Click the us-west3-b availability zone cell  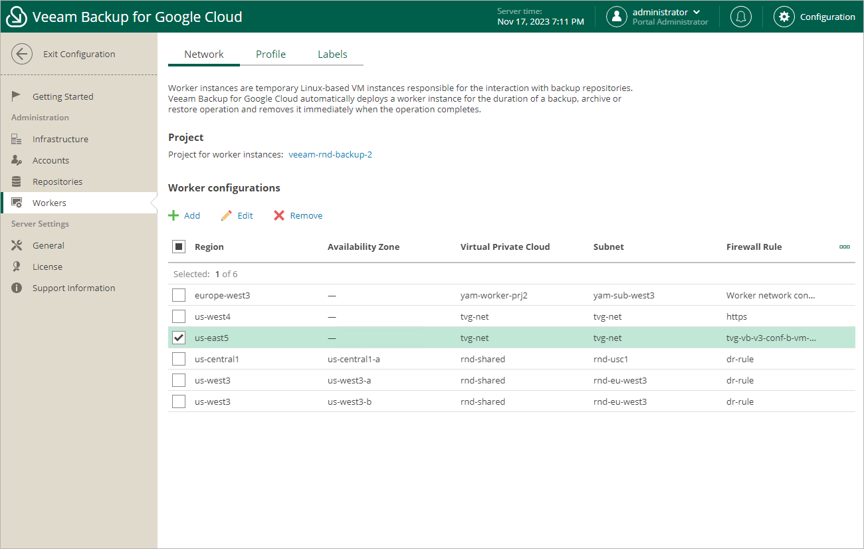[350, 401]
